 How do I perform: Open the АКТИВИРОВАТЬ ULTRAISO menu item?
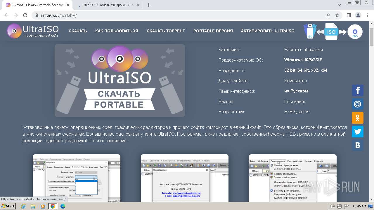268,31
